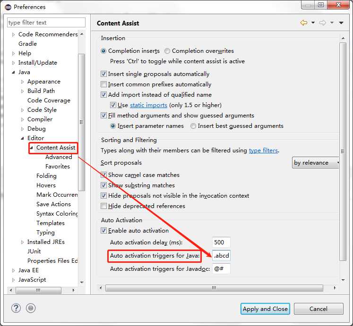The image size is (353, 326).
Task: Select Content Assist in the tree
Action: click(x=56, y=148)
